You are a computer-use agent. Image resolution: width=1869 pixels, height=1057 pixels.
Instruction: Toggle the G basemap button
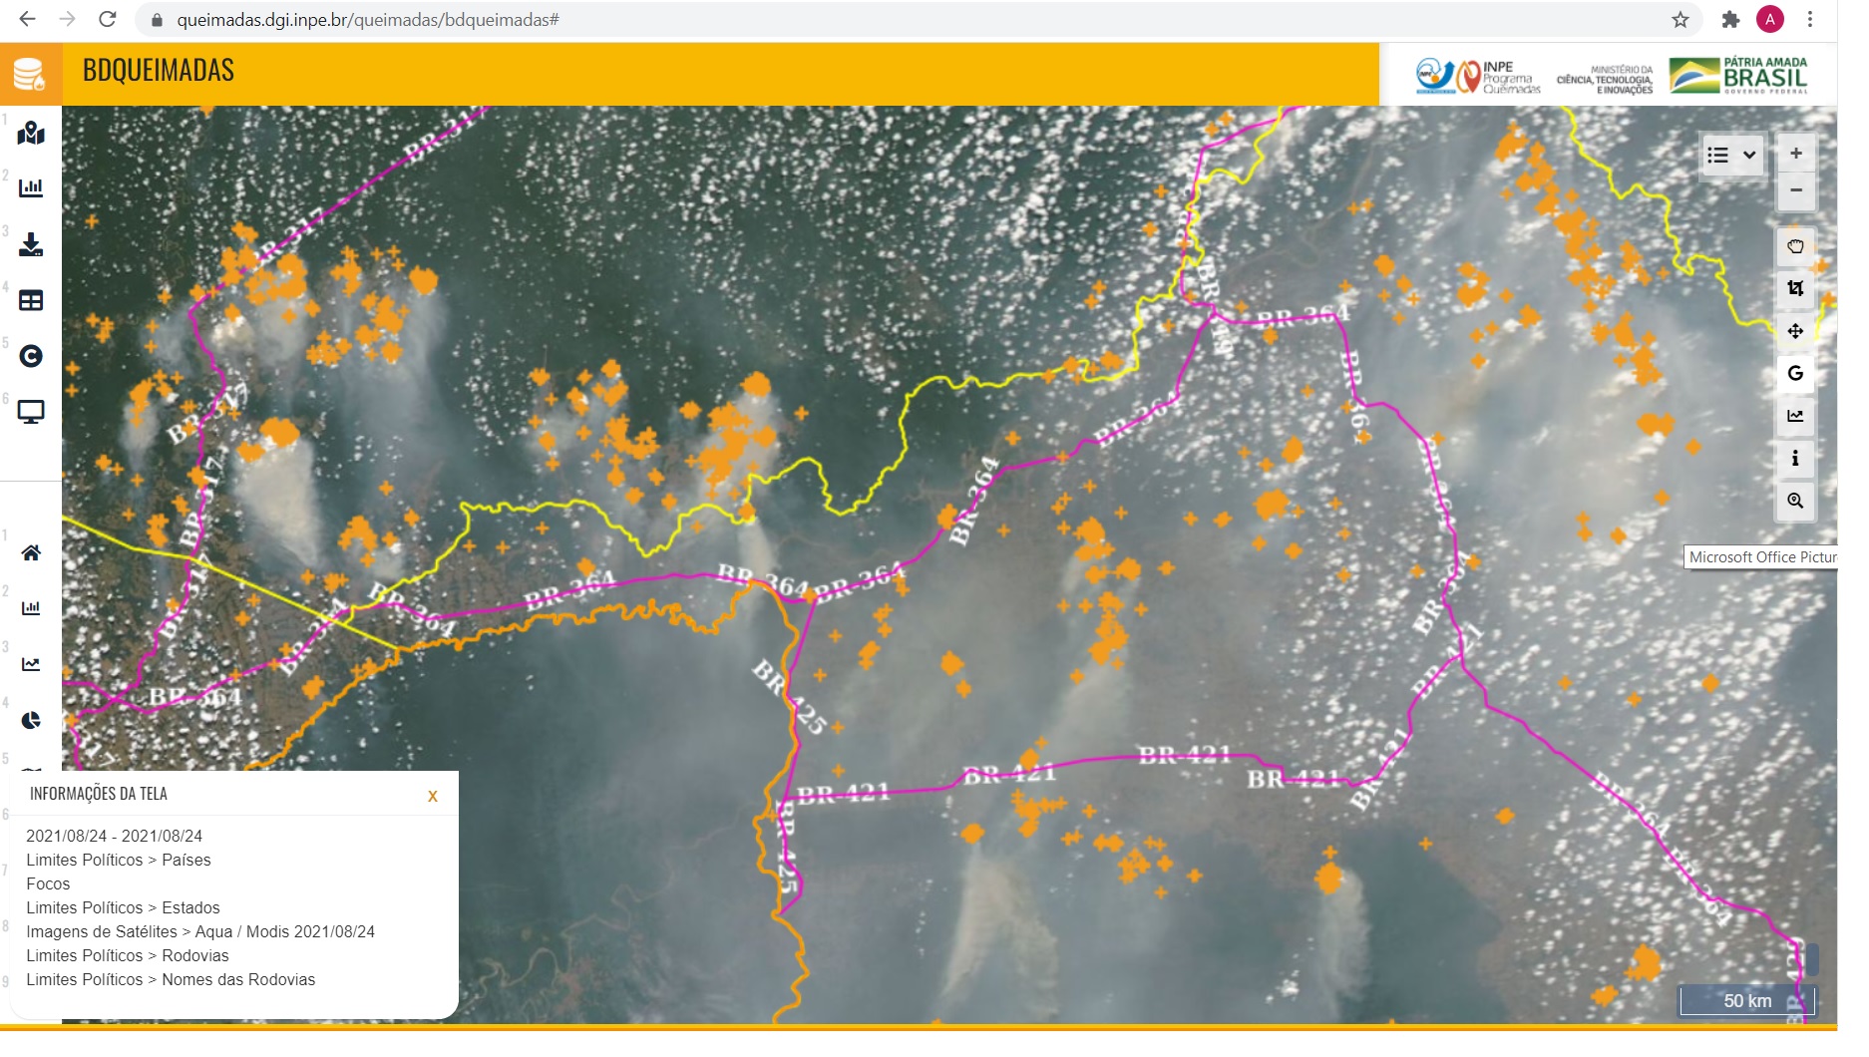click(x=1795, y=373)
